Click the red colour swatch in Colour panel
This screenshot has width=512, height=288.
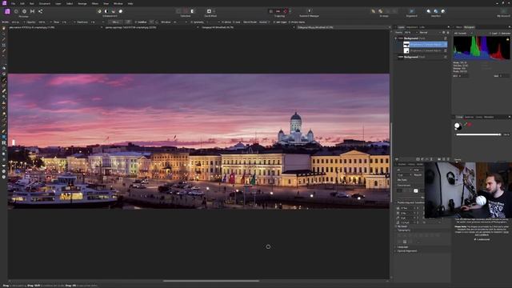470,125
